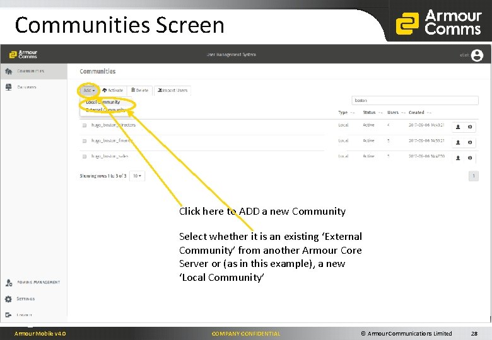Image resolution: width=492 pixels, height=340 pixels.
Task: Choose Local Community from Add menu
Action: tap(103, 102)
